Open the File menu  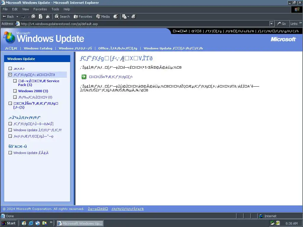pos(5,9)
